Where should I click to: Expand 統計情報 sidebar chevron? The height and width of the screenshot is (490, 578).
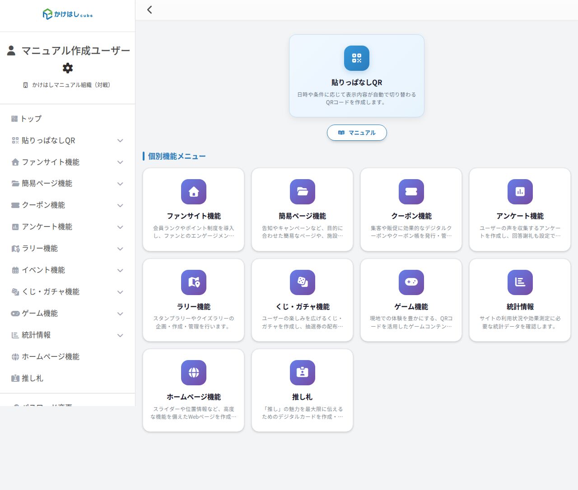[x=120, y=335]
